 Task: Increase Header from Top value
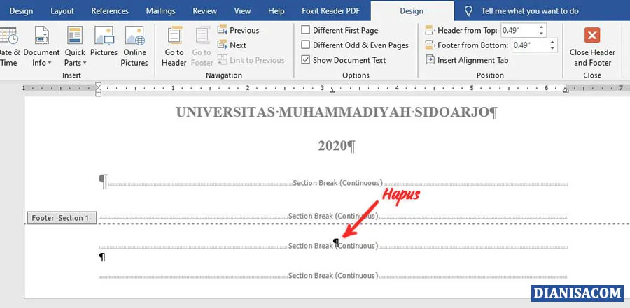tap(542, 27)
